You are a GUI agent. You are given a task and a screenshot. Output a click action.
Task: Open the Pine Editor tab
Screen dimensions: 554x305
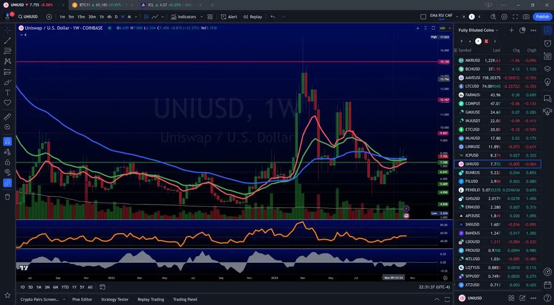(82, 299)
